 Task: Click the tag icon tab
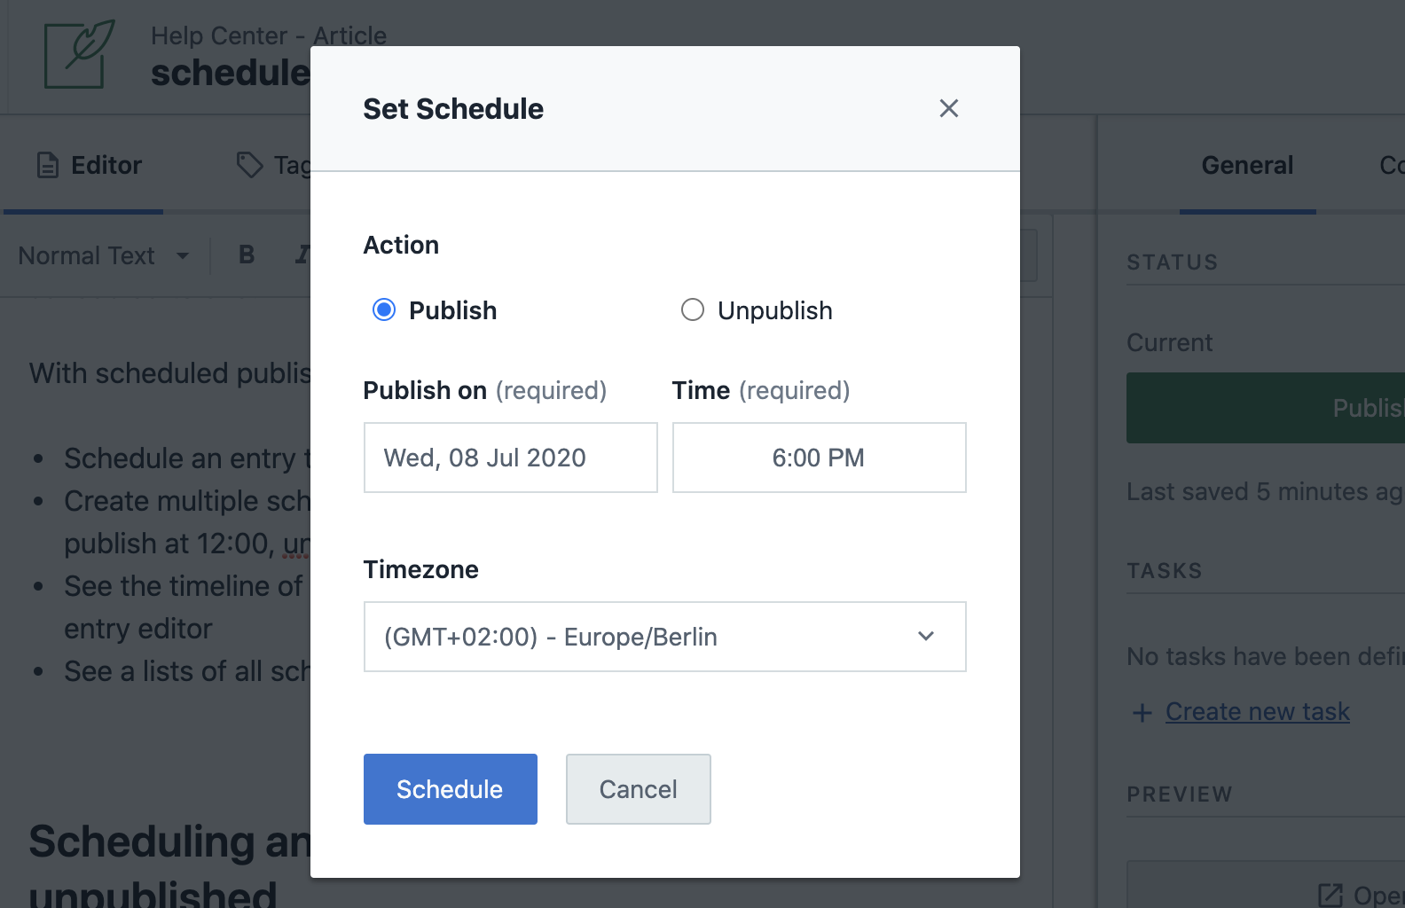pyautogui.click(x=250, y=165)
